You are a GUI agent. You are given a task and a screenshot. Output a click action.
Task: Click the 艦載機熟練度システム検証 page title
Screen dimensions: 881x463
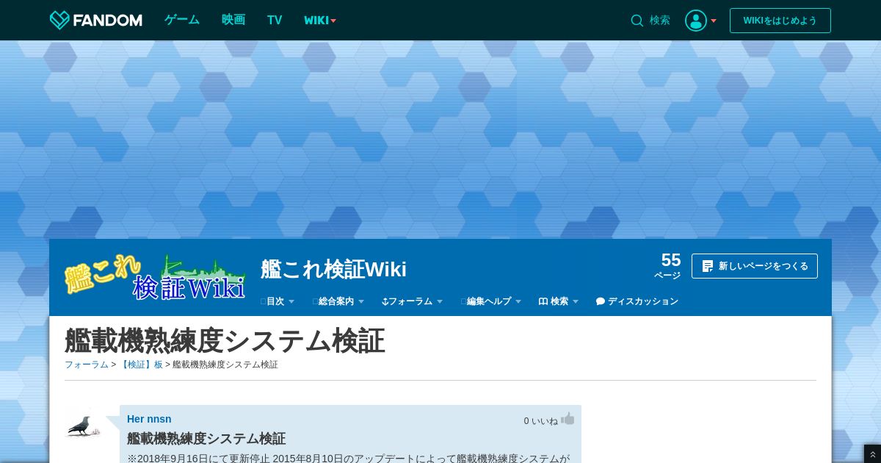(x=225, y=341)
